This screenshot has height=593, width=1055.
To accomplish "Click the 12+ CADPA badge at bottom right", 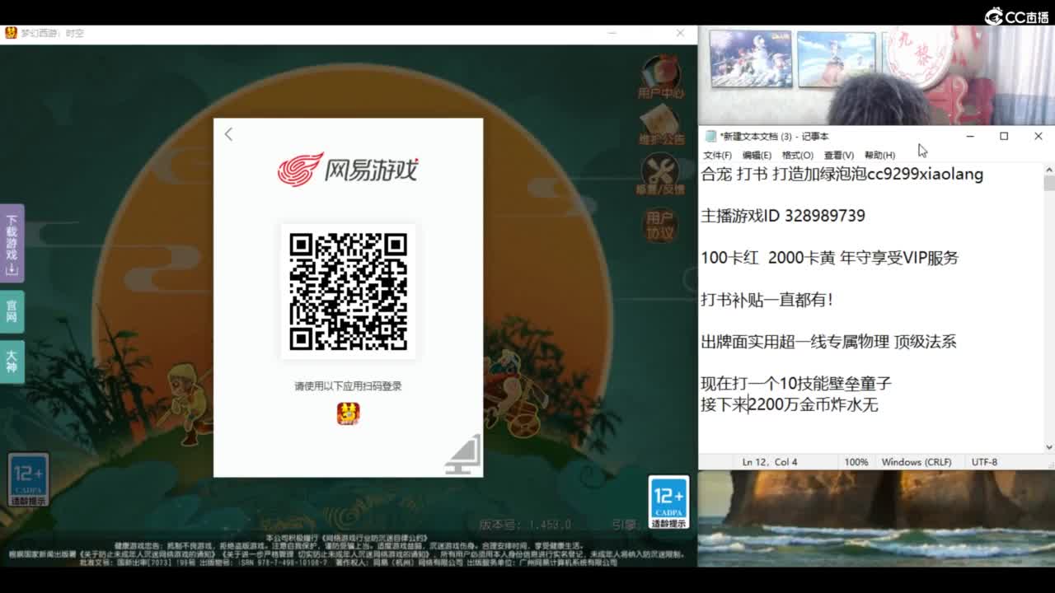I will pyautogui.click(x=668, y=502).
